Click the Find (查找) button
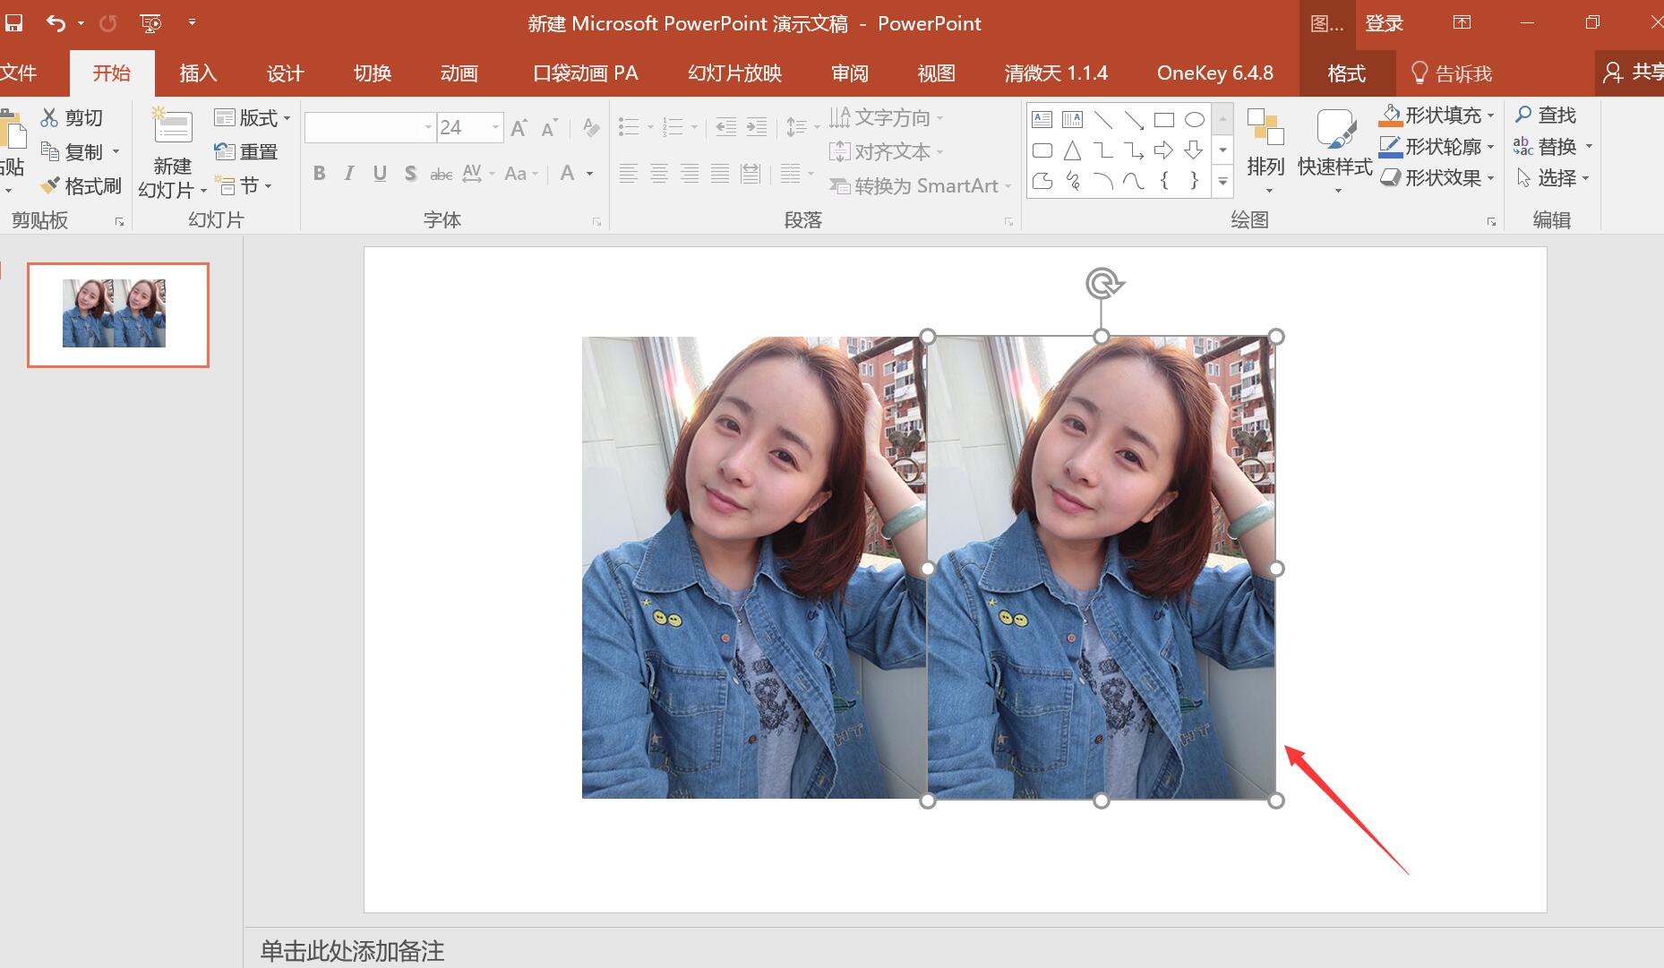The width and height of the screenshot is (1664, 968). coord(1546,115)
